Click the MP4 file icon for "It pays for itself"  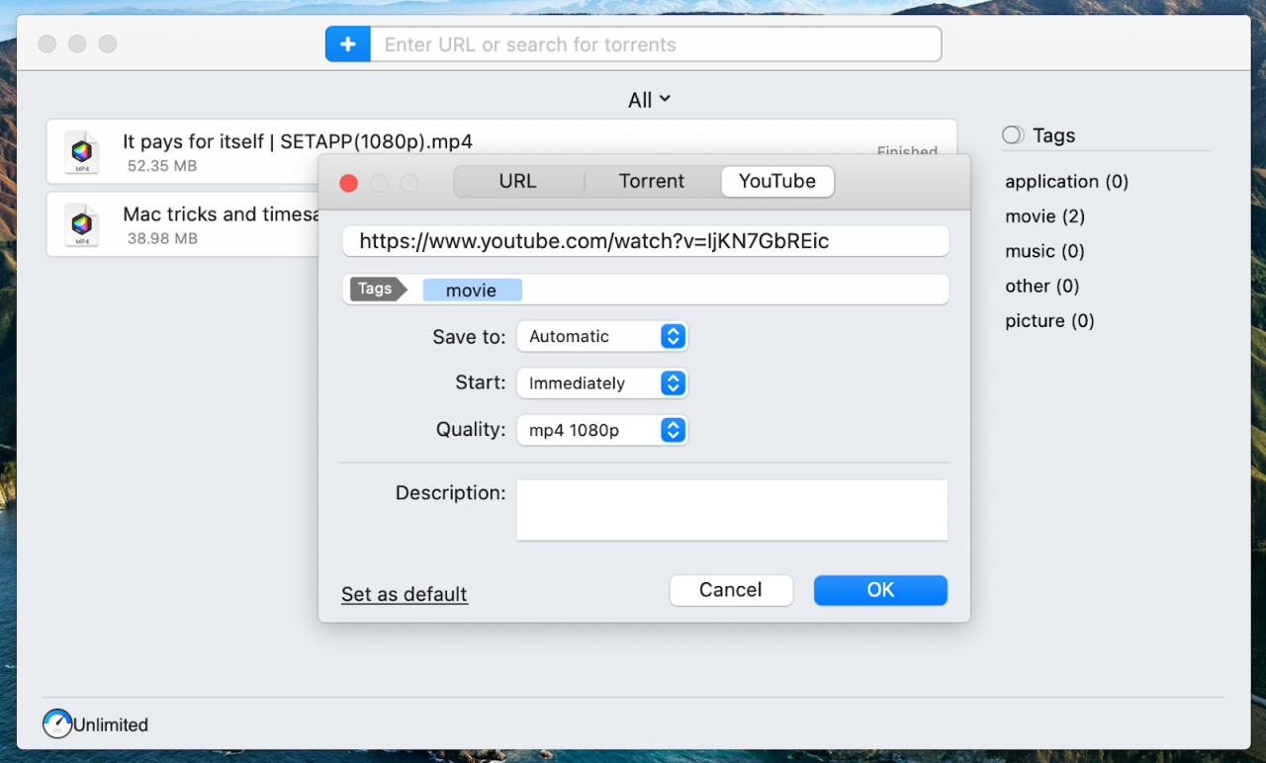[82, 153]
